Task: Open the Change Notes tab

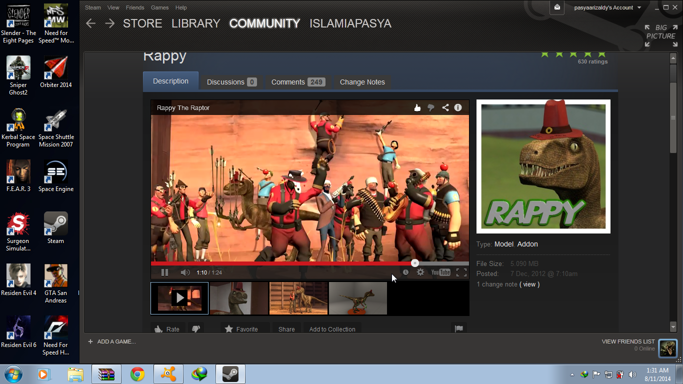Action: coord(362,82)
